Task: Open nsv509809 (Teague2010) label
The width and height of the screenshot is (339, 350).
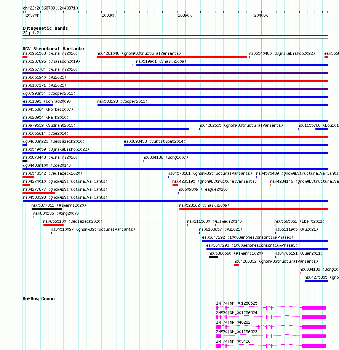Action: point(203,189)
